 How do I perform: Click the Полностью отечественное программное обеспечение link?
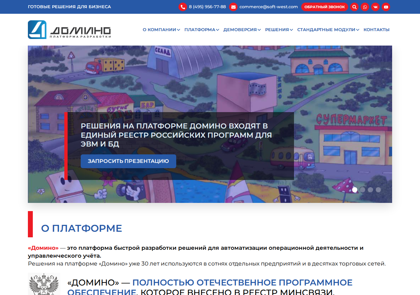tap(210, 287)
